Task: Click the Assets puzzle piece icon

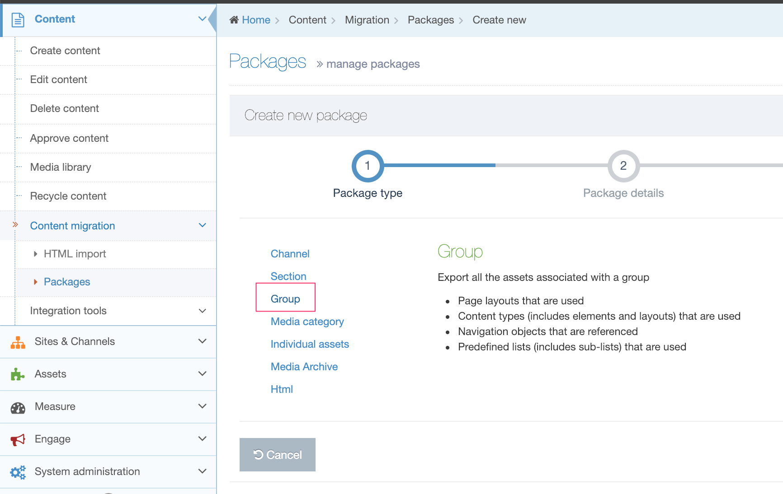Action: tap(18, 374)
